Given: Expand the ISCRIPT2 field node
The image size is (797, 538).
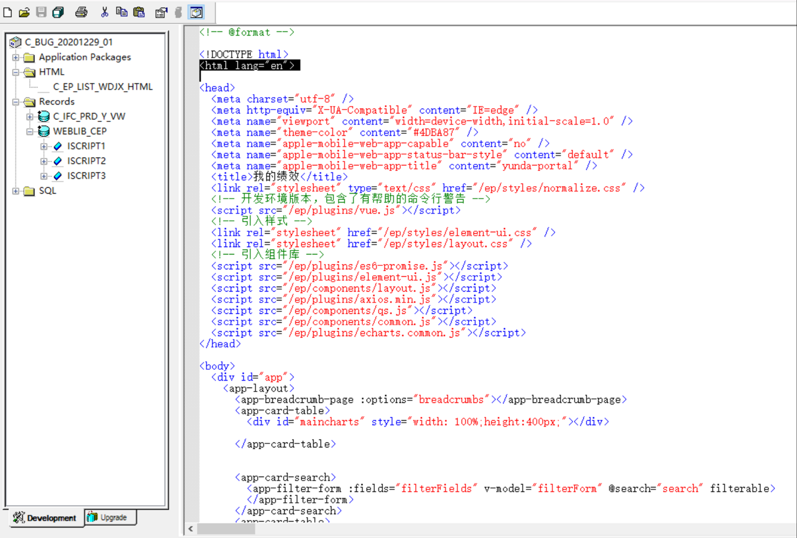Looking at the screenshot, I should pyautogui.click(x=44, y=162).
